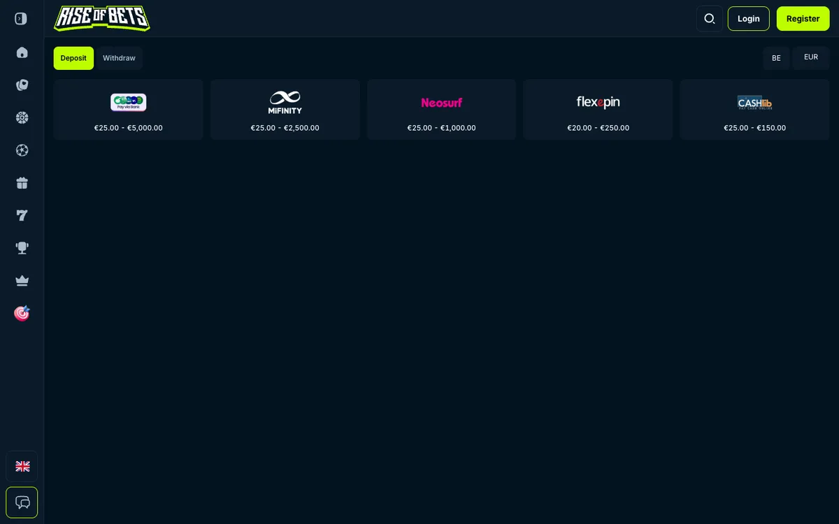Open the Home icon in sidebar
Image resolution: width=839 pixels, height=524 pixels.
(22, 52)
